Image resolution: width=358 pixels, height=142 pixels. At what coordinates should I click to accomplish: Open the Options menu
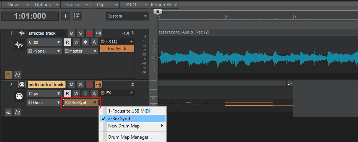click(46, 5)
